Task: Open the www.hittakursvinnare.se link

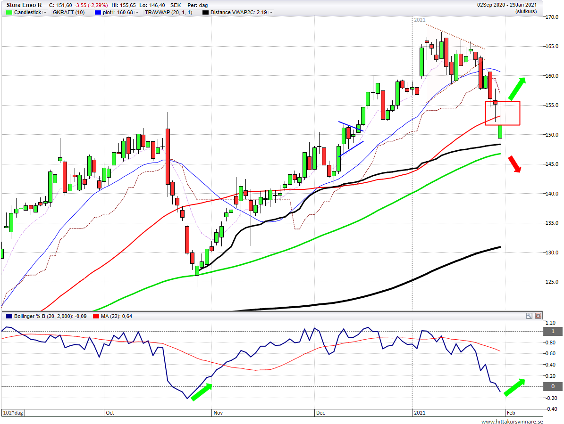Action: point(512,422)
